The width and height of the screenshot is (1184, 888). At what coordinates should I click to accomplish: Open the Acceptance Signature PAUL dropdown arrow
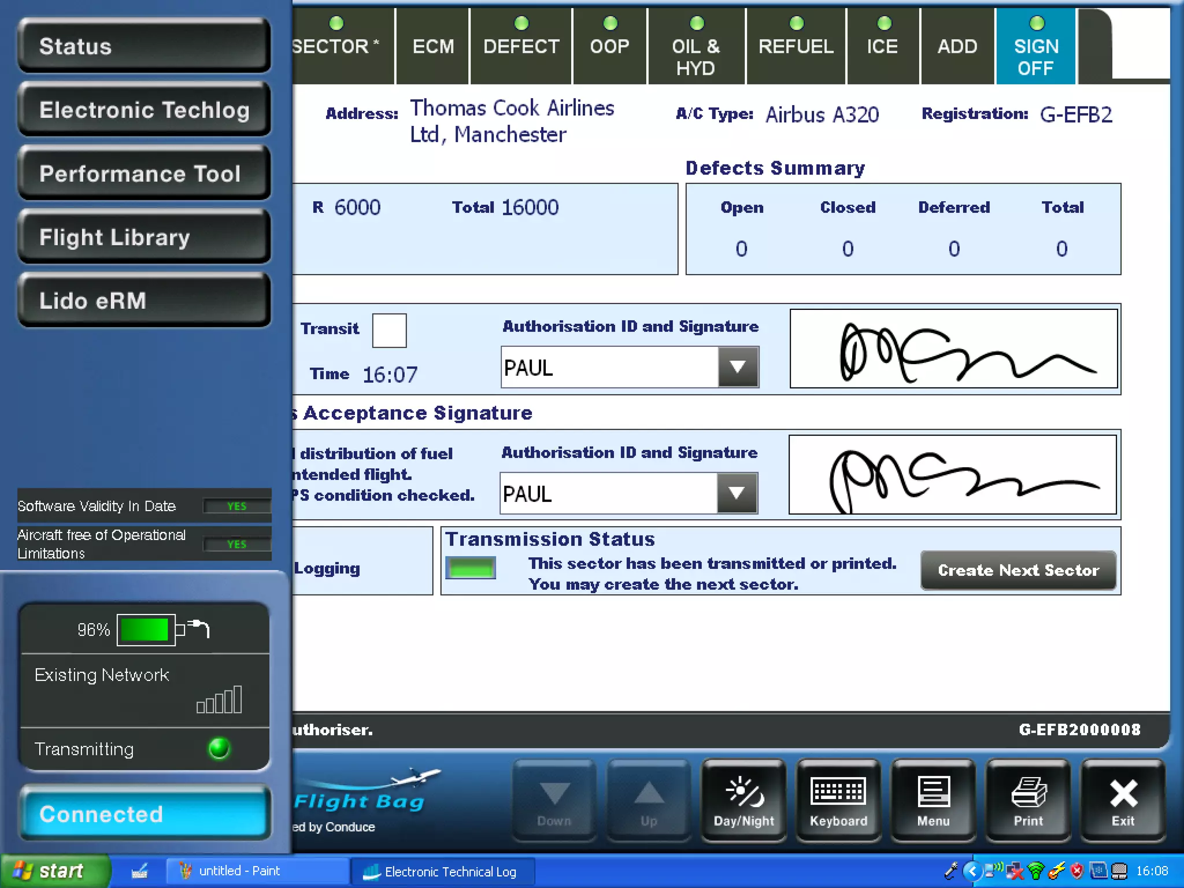tap(737, 493)
